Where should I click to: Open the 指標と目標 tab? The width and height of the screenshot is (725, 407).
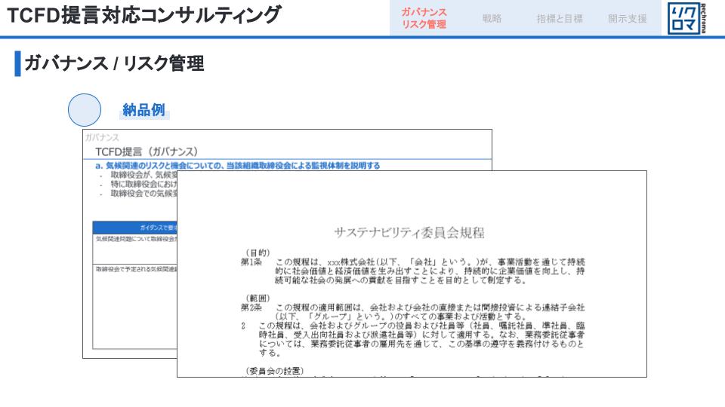click(x=560, y=18)
